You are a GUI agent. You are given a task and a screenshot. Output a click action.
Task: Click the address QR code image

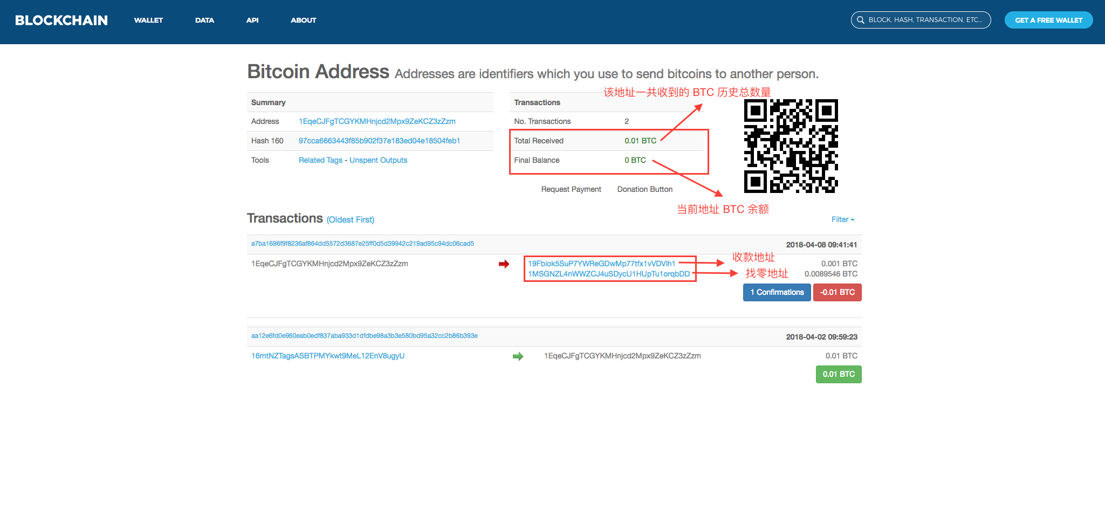point(791,147)
